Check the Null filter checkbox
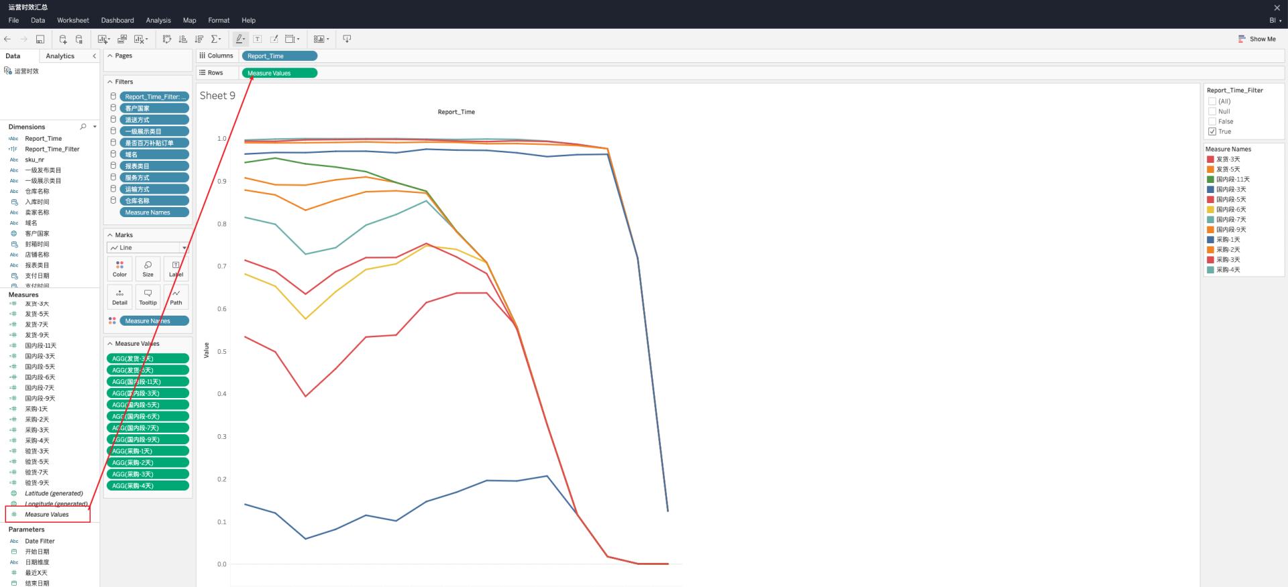Screen dimensions: 1288x587 pyautogui.click(x=1212, y=111)
